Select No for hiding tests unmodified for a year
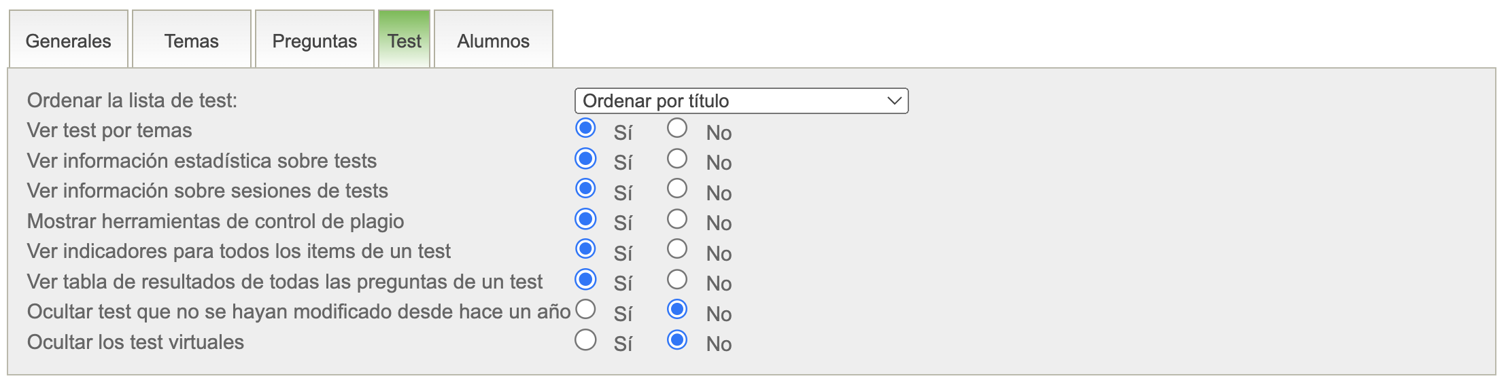Screen dimensions: 1508x387 (676, 309)
